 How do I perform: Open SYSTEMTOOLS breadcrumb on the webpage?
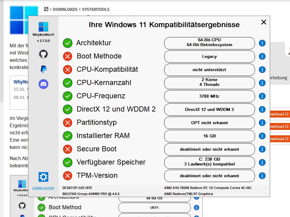point(96,9)
